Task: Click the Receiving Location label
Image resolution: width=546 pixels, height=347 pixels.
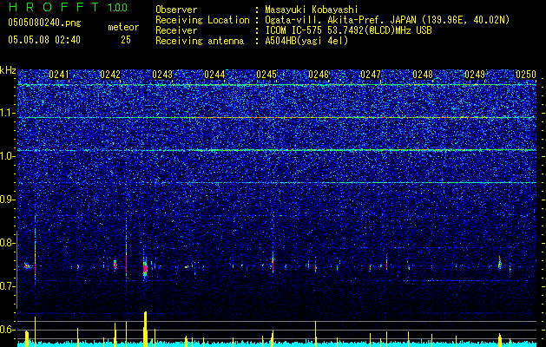Action: tap(202, 20)
